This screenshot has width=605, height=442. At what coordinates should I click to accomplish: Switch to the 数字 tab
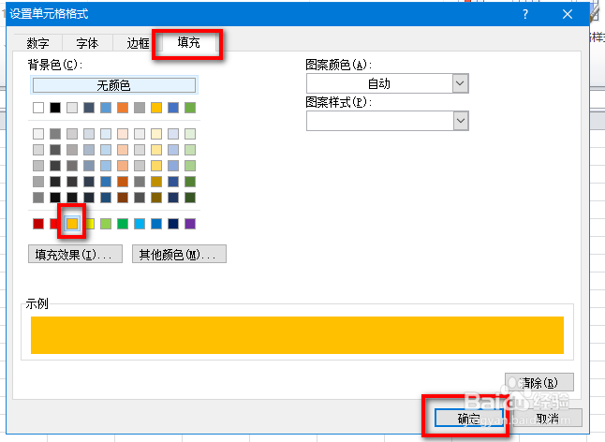tap(37, 43)
